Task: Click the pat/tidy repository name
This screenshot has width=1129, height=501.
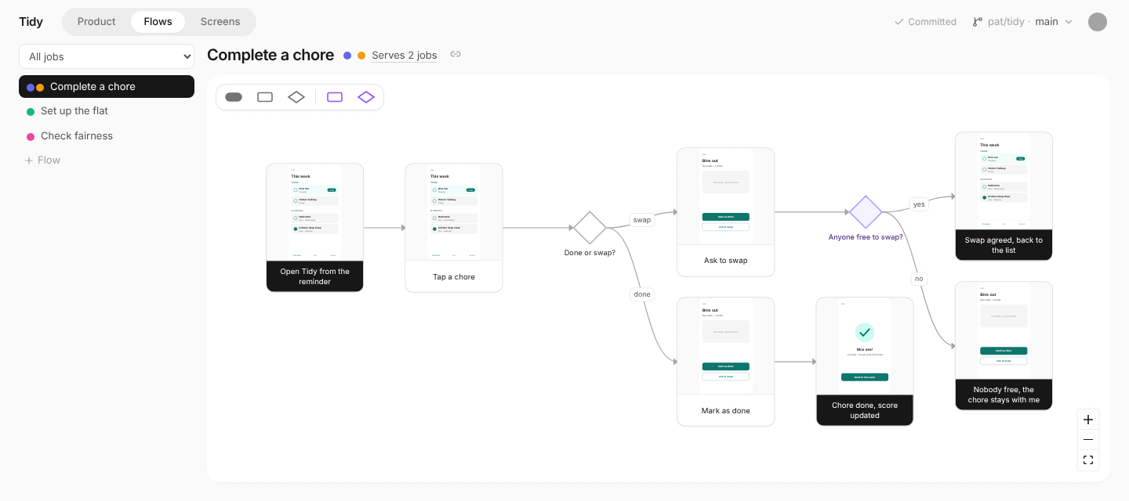Action: [1006, 22]
